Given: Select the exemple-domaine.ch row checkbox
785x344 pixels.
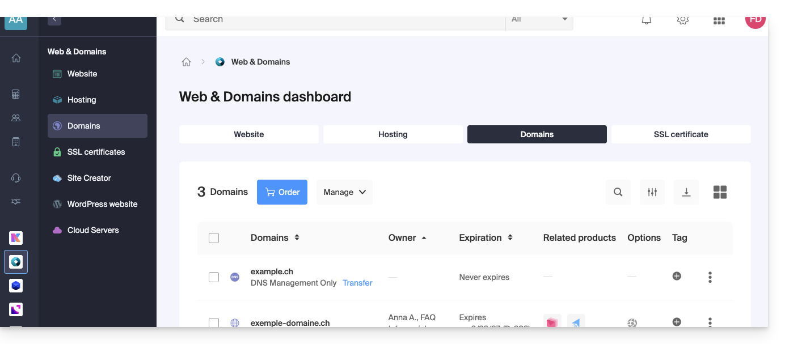Looking at the screenshot, I should tap(214, 322).
